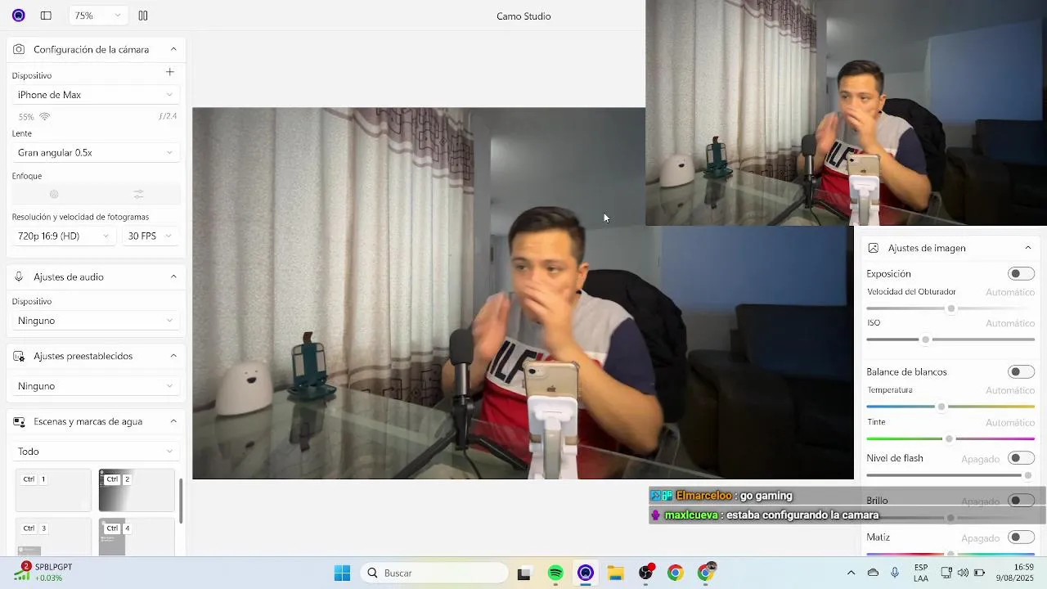Image resolution: width=1047 pixels, height=589 pixels.
Task: Select the Ctrl 1 scene thumbnail
Action: pyautogui.click(x=54, y=490)
